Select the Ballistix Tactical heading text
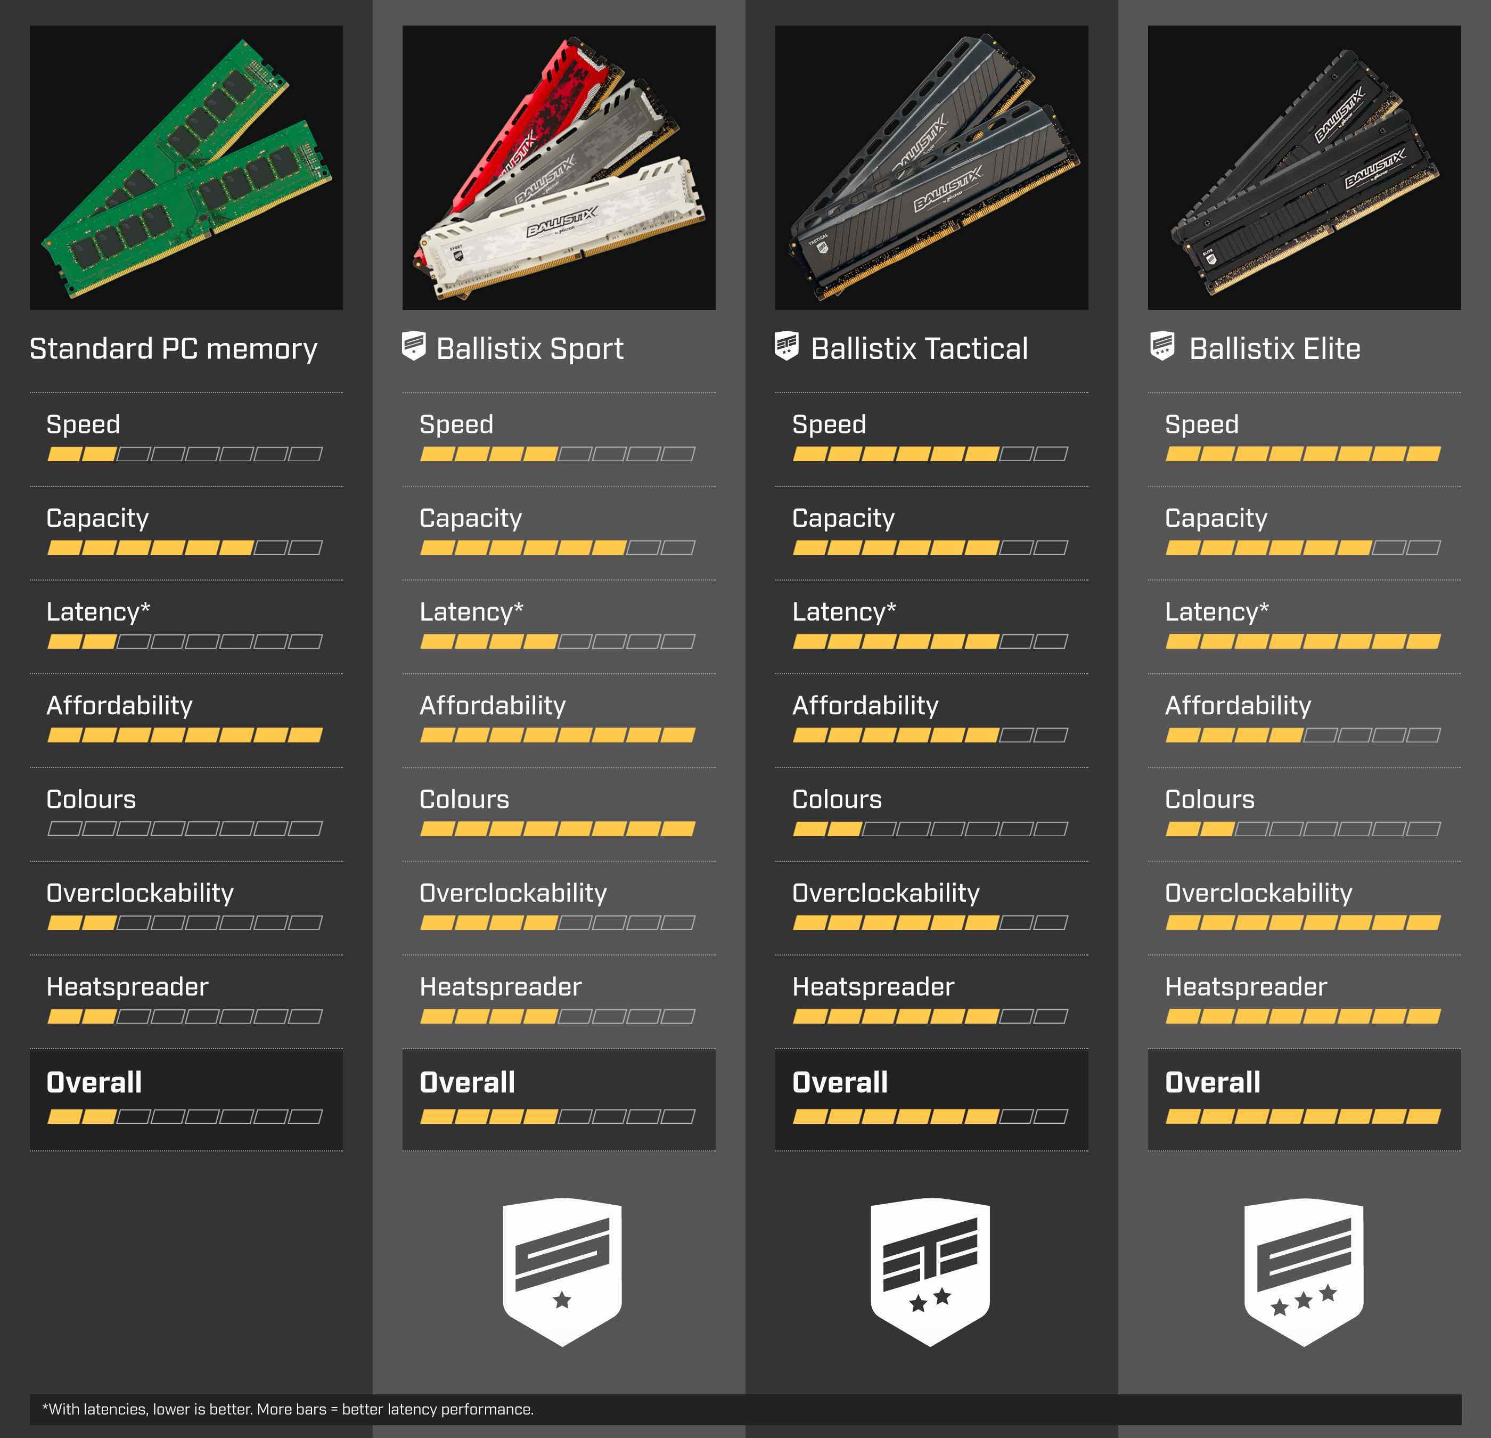1491x1438 pixels. [919, 348]
